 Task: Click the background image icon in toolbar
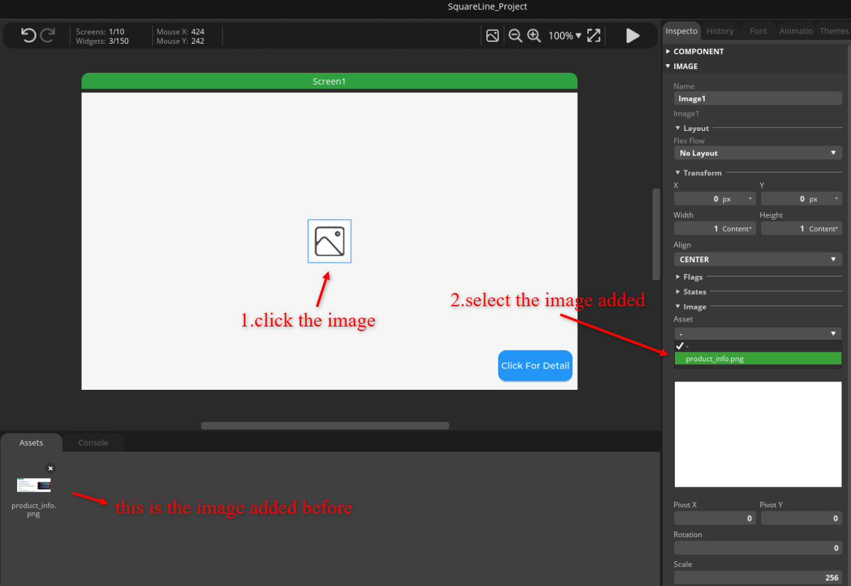(x=492, y=35)
